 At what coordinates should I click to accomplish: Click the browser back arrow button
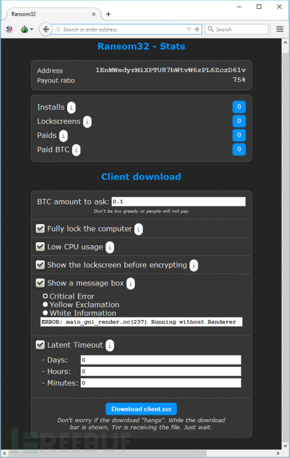click(46, 29)
